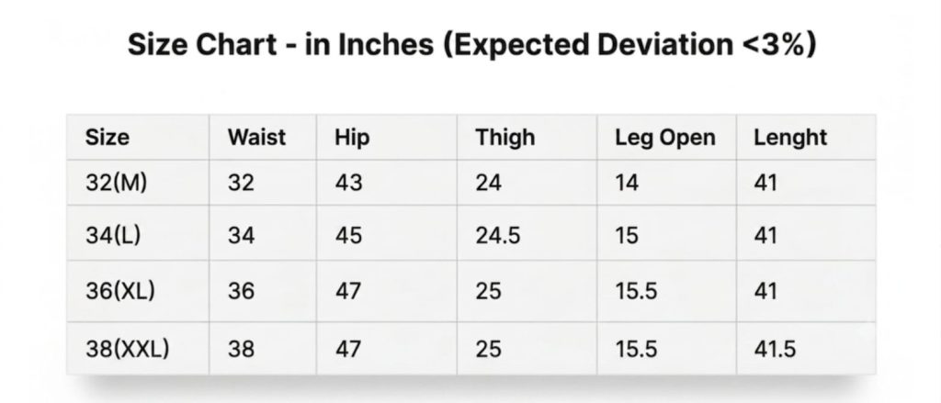
Task: Click the Waist column header
Action: coord(256,138)
